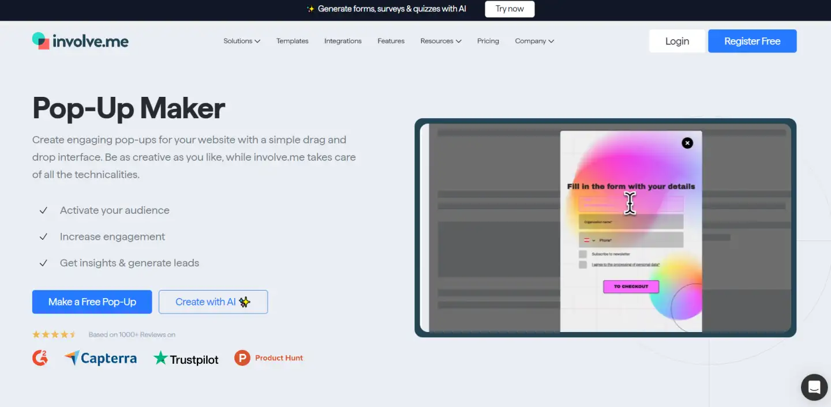Open the phone country flag selector
The image size is (831, 407).
pyautogui.click(x=589, y=240)
